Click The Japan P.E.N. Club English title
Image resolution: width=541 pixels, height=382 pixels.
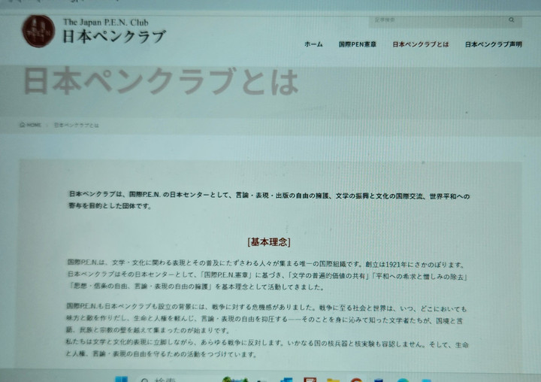tap(104, 21)
